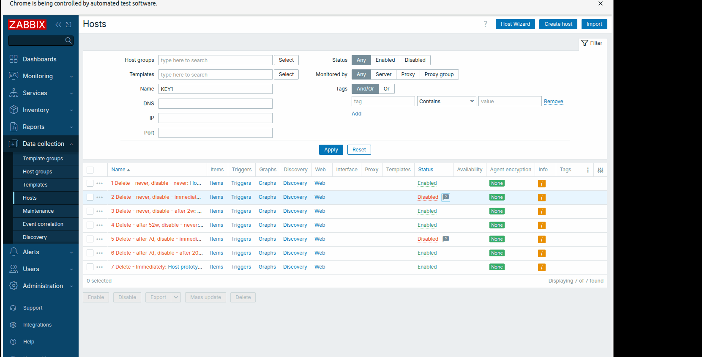Click description icon beside Disabled host 2

(445, 197)
